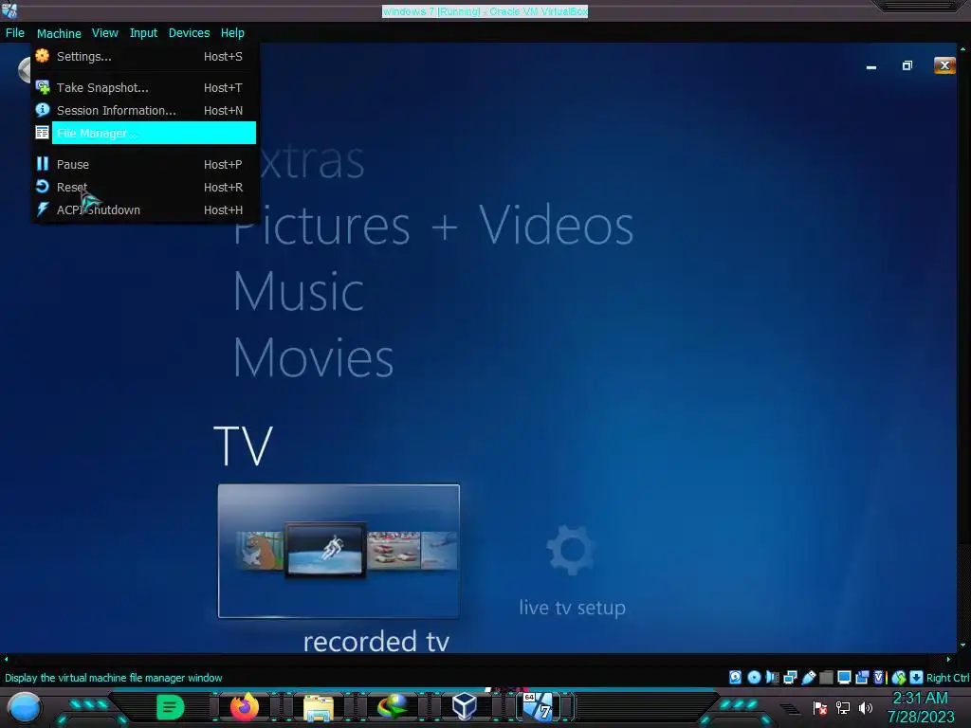Screen dimensions: 971x728
Task: Click the hard disk activity status icon
Action: (x=735, y=677)
